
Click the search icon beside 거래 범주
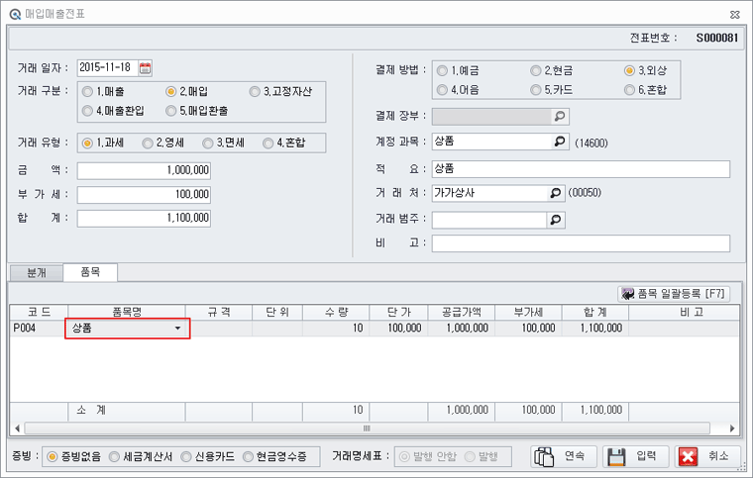[557, 219]
